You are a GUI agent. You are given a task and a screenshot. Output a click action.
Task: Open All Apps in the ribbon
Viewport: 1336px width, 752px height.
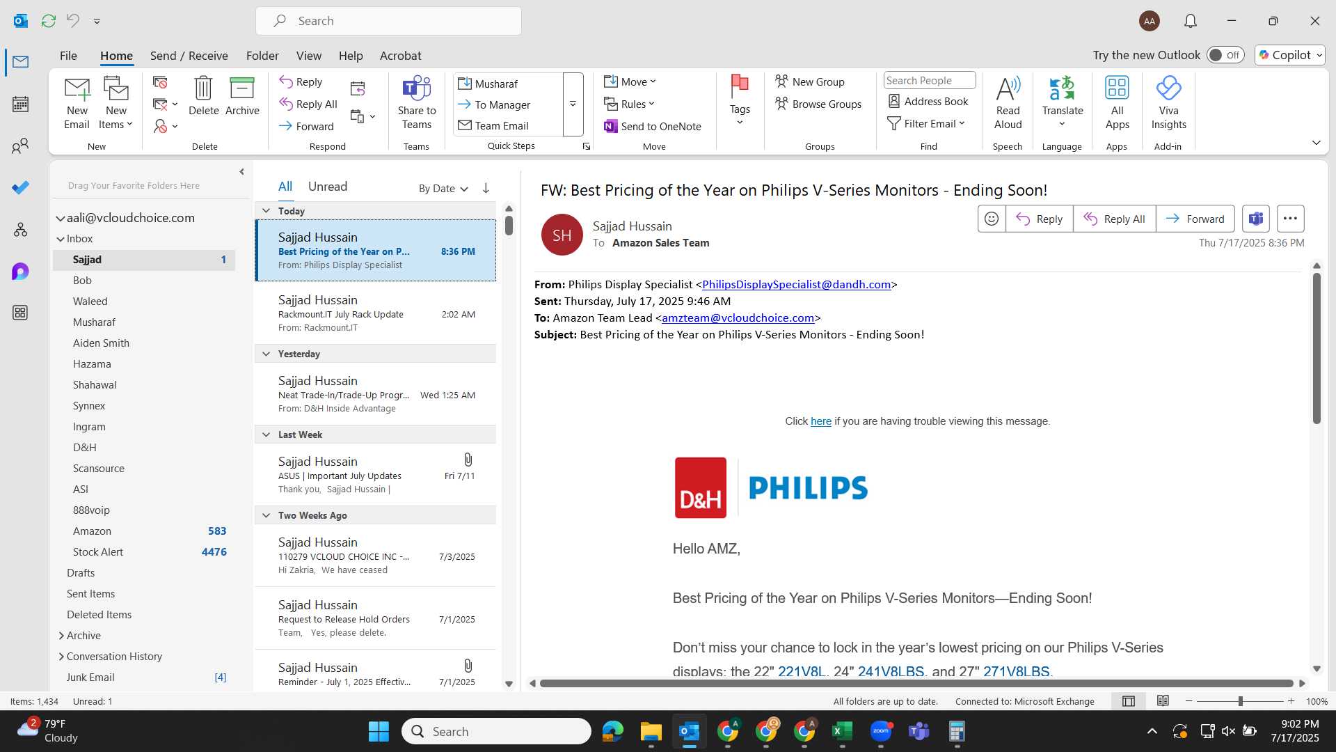(1117, 102)
